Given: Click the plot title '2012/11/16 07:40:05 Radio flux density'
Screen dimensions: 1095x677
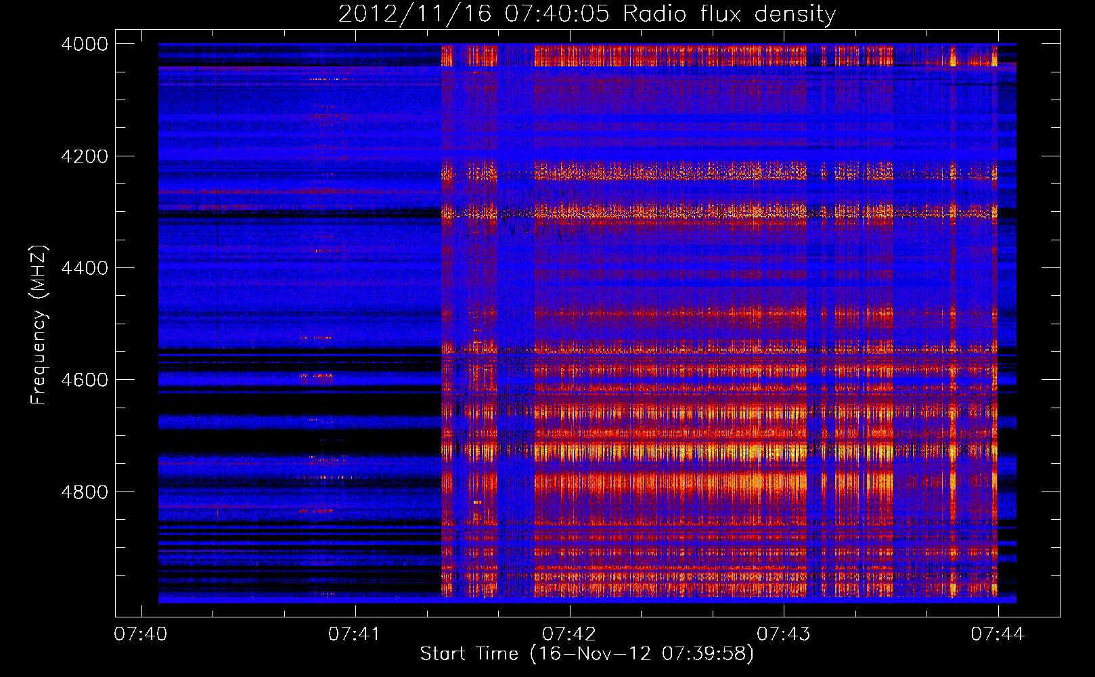Looking at the screenshot, I should click(587, 14).
